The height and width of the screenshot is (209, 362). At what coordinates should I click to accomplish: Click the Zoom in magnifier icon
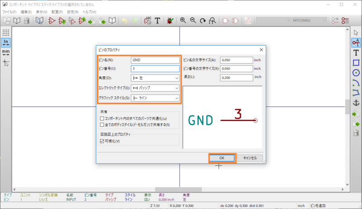click(x=183, y=20)
